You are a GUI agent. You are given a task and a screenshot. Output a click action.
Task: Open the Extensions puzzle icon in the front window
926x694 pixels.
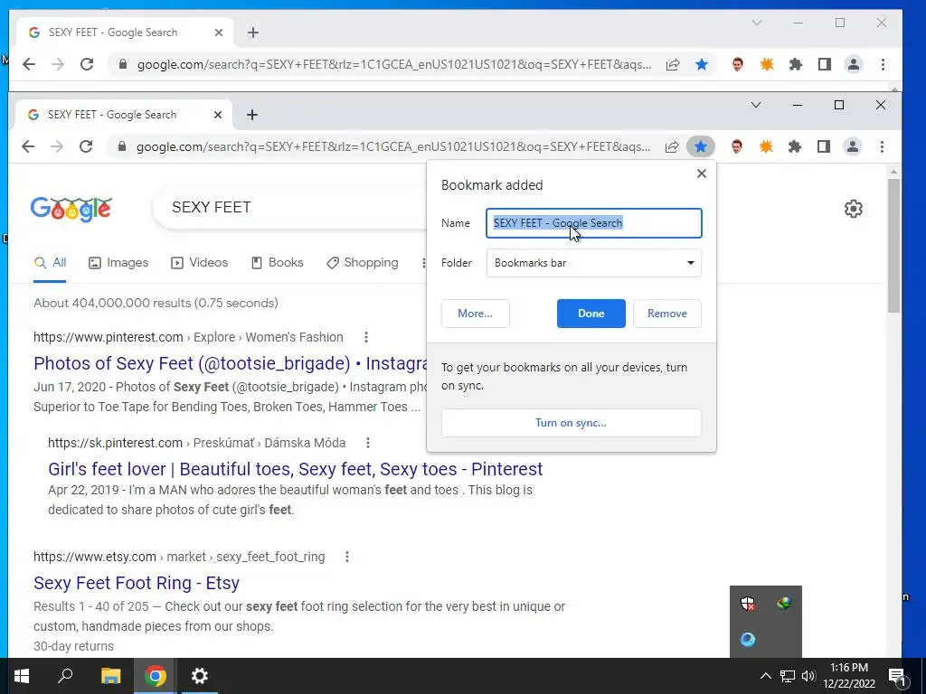point(795,146)
